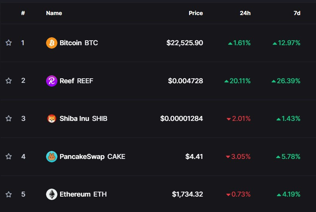Open the PancakeSwap CAKE name link
Screen dimensions: 316x212
pos(92,157)
